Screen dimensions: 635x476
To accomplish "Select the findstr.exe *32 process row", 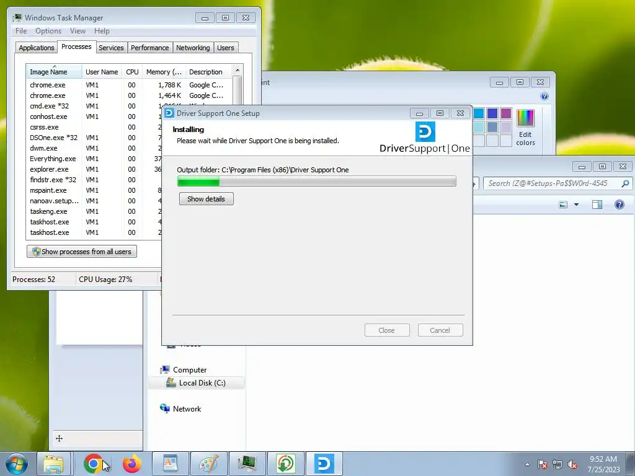I will [94, 180].
